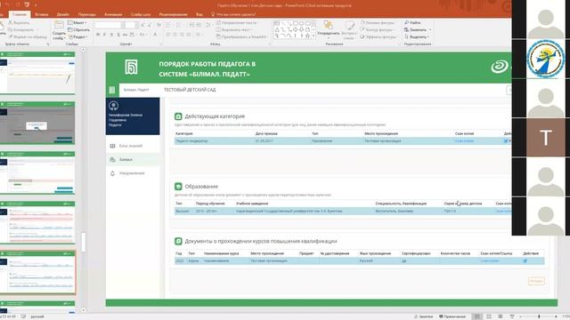Open the Выделить dropdown
This screenshot has height=320, width=570.
click(x=417, y=36)
